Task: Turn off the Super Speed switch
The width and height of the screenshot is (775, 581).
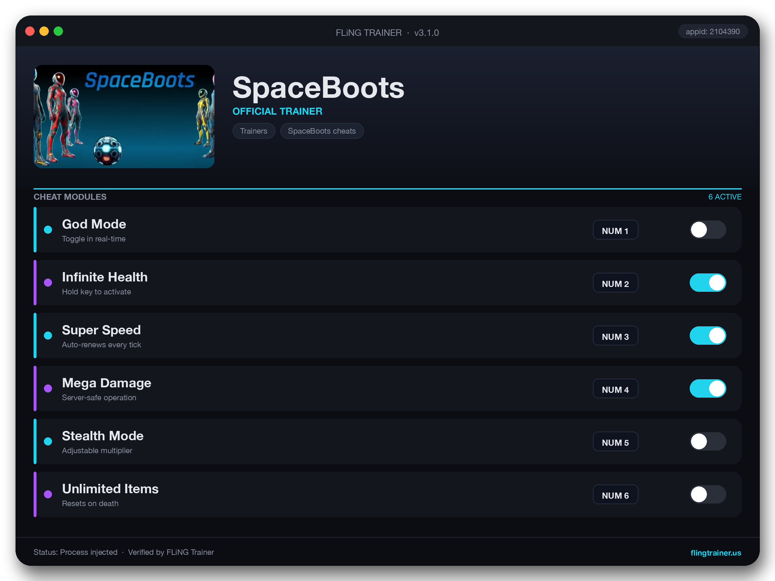Action: point(708,335)
